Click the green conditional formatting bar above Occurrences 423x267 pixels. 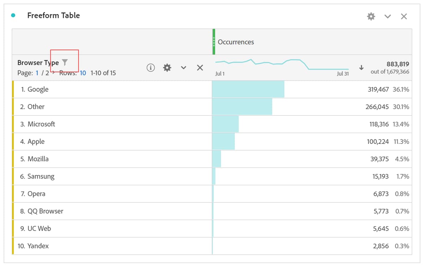(x=214, y=41)
